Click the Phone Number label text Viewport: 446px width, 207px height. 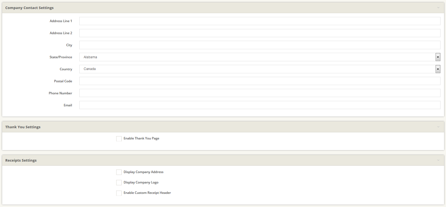coord(60,93)
